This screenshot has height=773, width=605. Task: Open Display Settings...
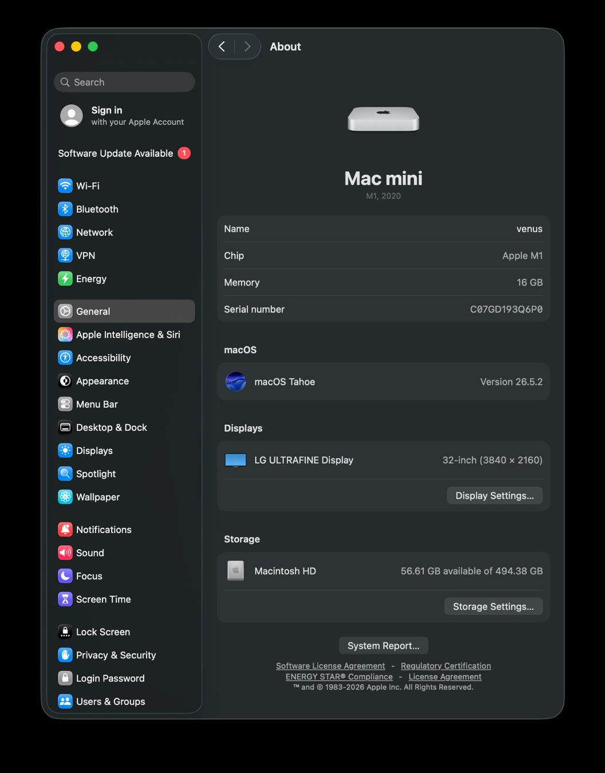pyautogui.click(x=495, y=495)
